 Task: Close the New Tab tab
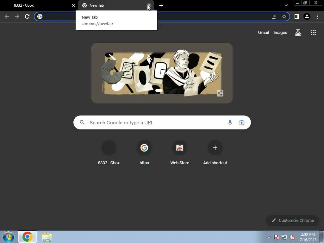(x=149, y=5)
